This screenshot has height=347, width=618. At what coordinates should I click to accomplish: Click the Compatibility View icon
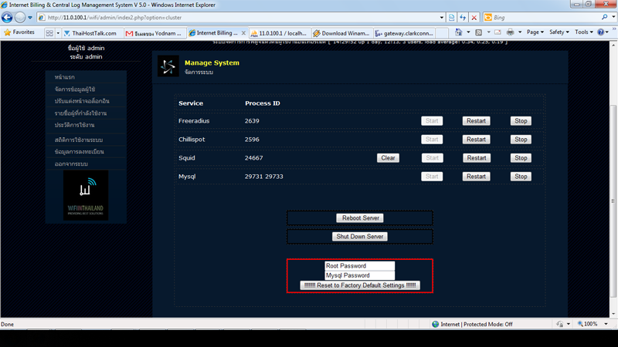[x=452, y=18]
